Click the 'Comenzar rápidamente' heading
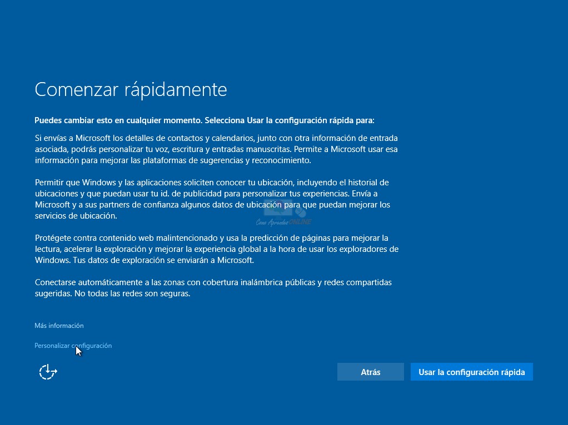568x425 pixels. 131,89
